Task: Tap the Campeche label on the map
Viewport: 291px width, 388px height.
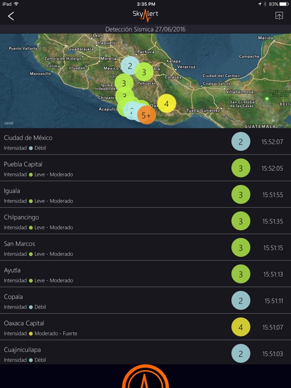Action: click(x=249, y=57)
